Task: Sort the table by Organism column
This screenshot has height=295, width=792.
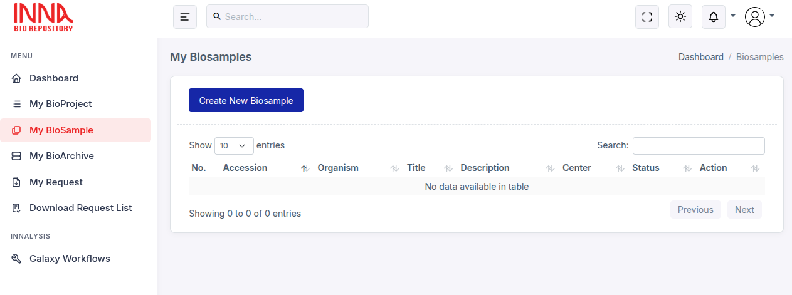Action: click(x=359, y=168)
